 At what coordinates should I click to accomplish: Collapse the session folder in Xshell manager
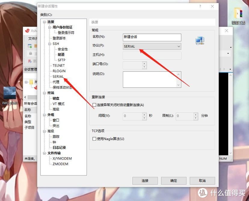[26, 82]
